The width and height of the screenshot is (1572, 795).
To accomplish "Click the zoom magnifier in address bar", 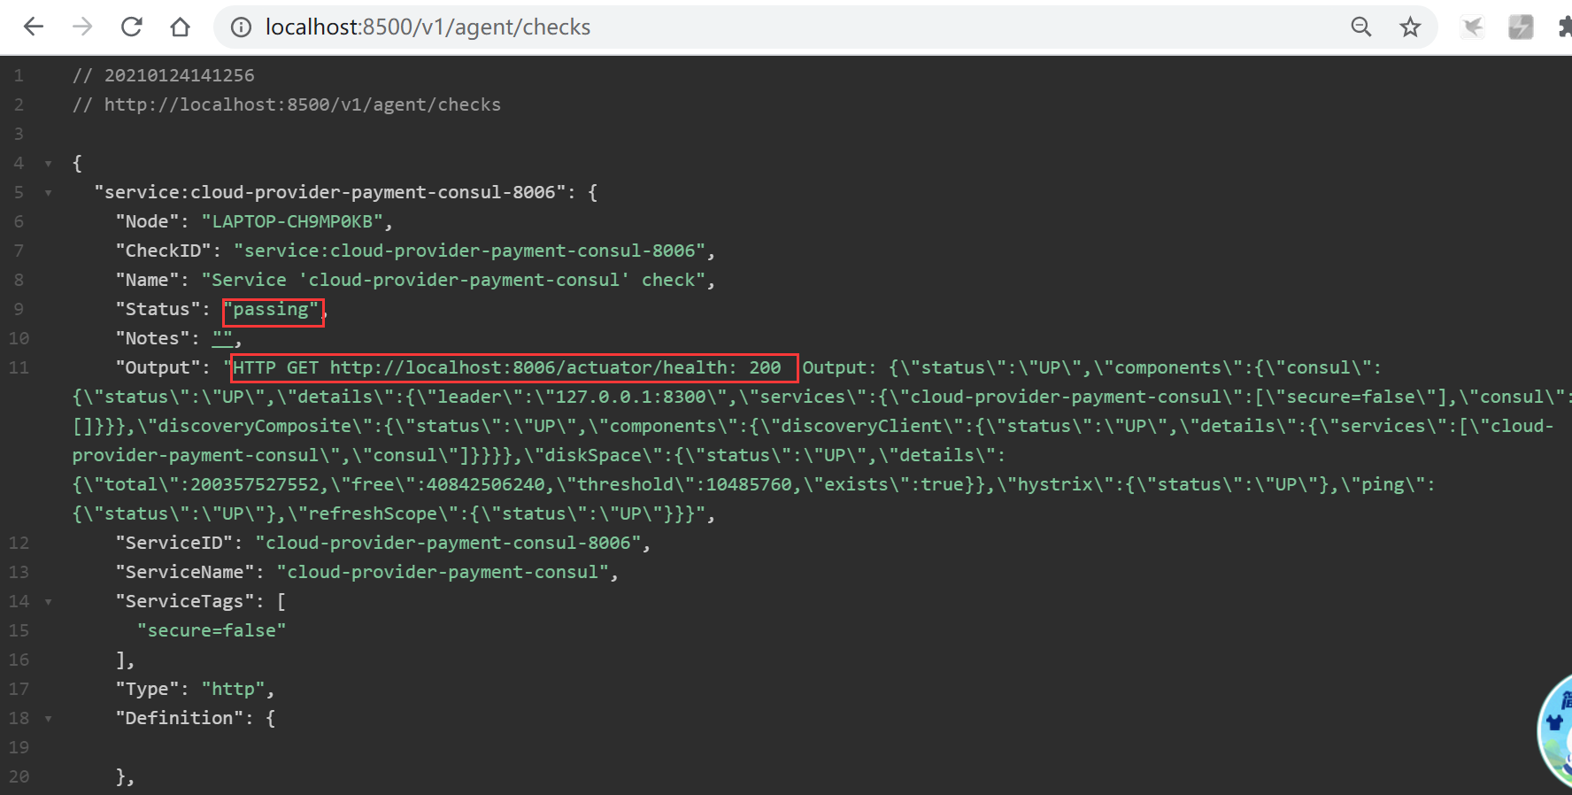I will point(1361,27).
